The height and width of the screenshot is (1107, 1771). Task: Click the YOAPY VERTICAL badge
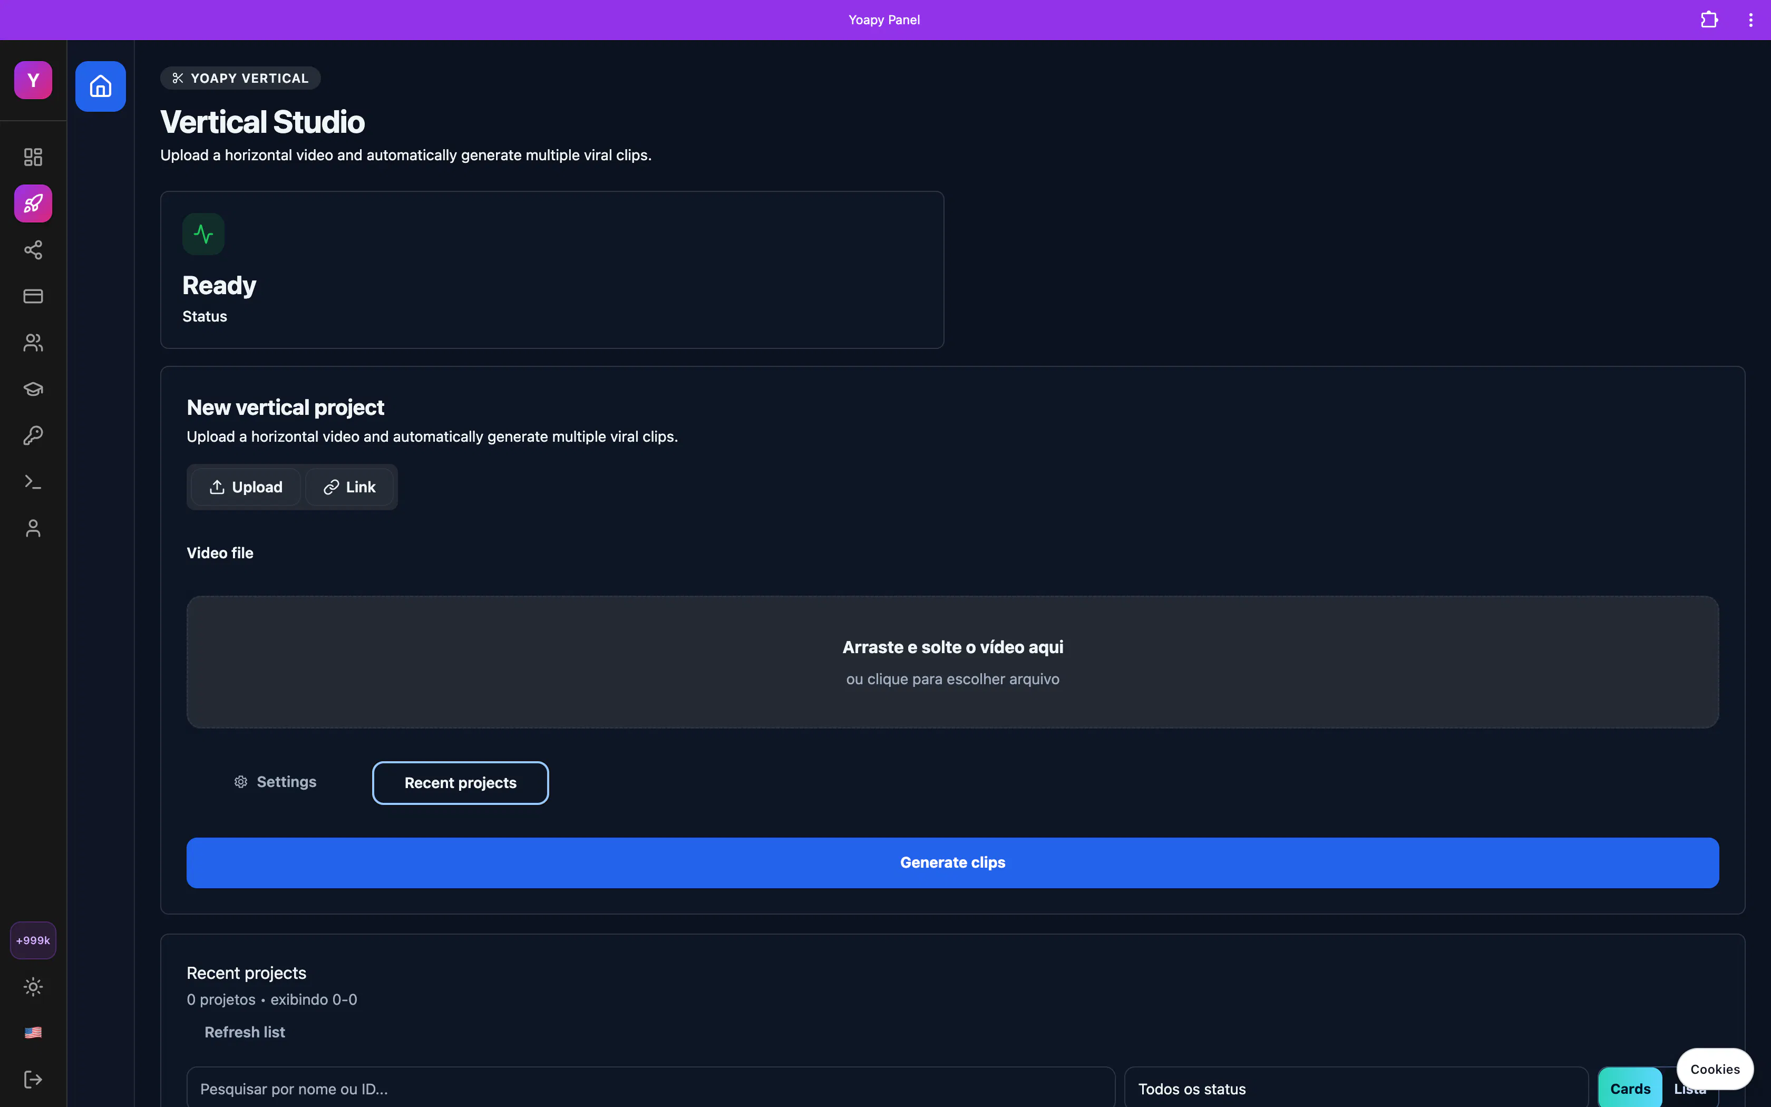(240, 79)
